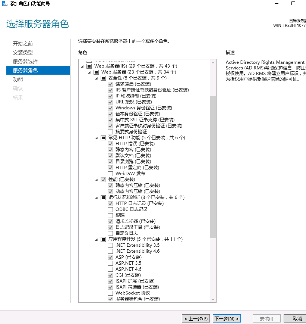306x324 pixels.
Task: Select the 请求监视器 row
Action: coord(135,221)
